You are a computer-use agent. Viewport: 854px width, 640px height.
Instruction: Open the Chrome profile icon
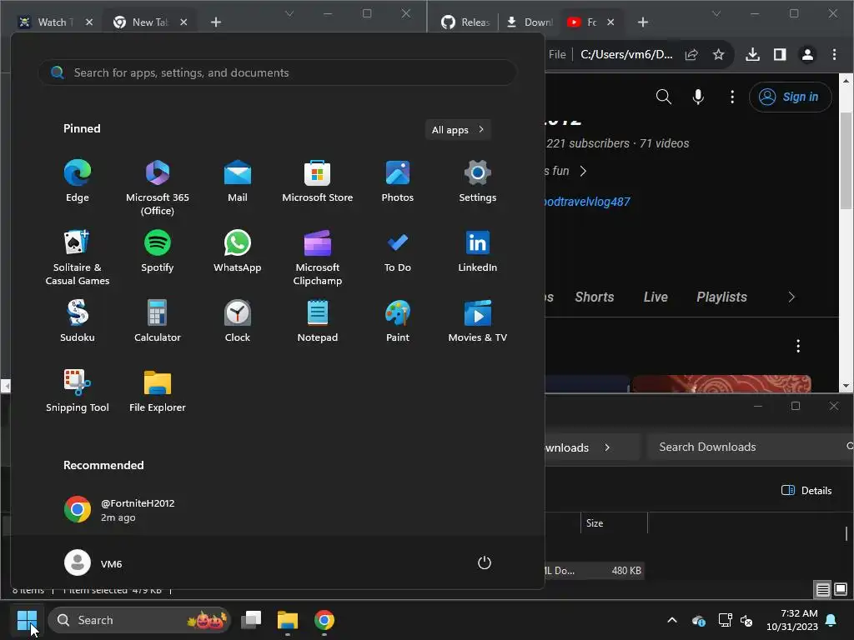pyautogui.click(x=807, y=54)
